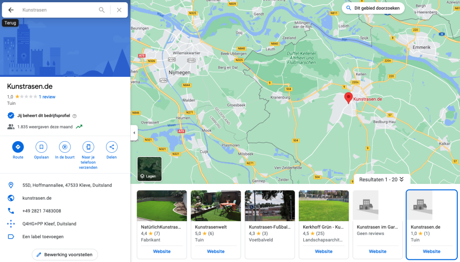Click the Opslaan bookmark icon

tap(41, 147)
